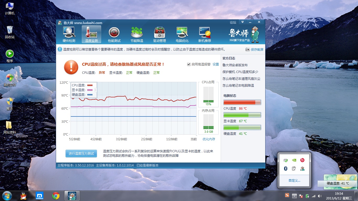
Task: Click 已经是最新版本 status text
Action: click(148, 165)
